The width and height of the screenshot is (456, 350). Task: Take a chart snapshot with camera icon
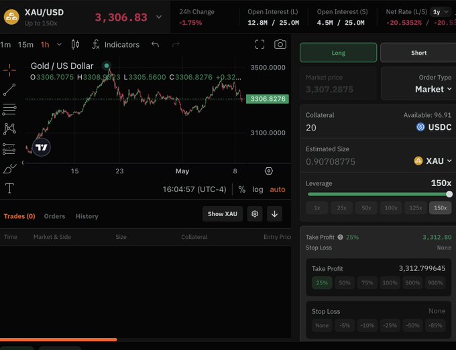point(280,44)
